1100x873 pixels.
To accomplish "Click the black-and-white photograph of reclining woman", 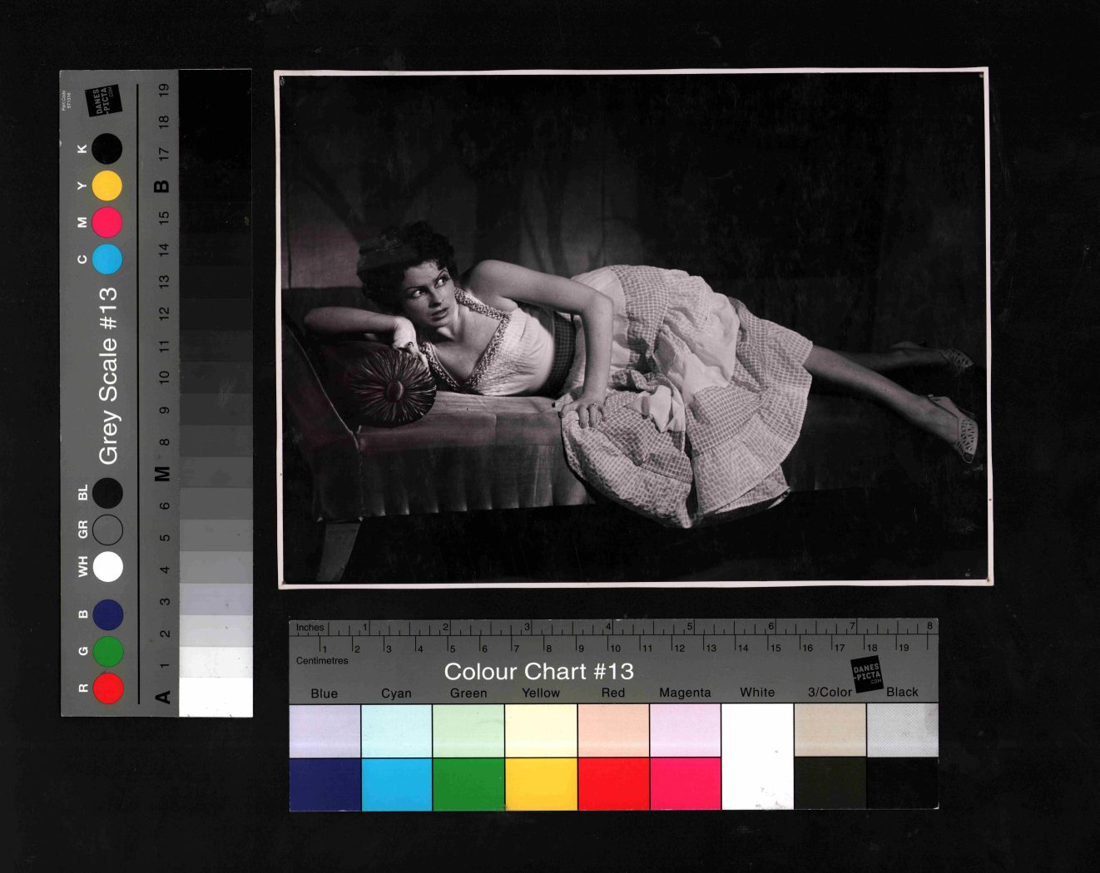I will coord(633,328).
